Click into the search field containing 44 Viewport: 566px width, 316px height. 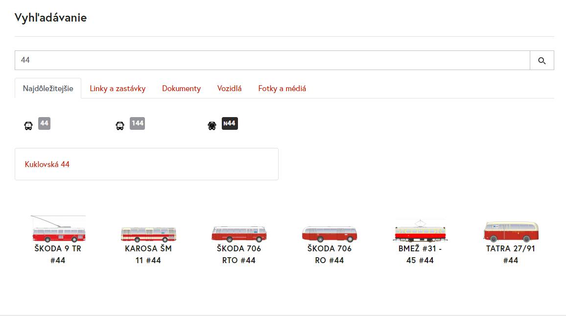pos(272,60)
